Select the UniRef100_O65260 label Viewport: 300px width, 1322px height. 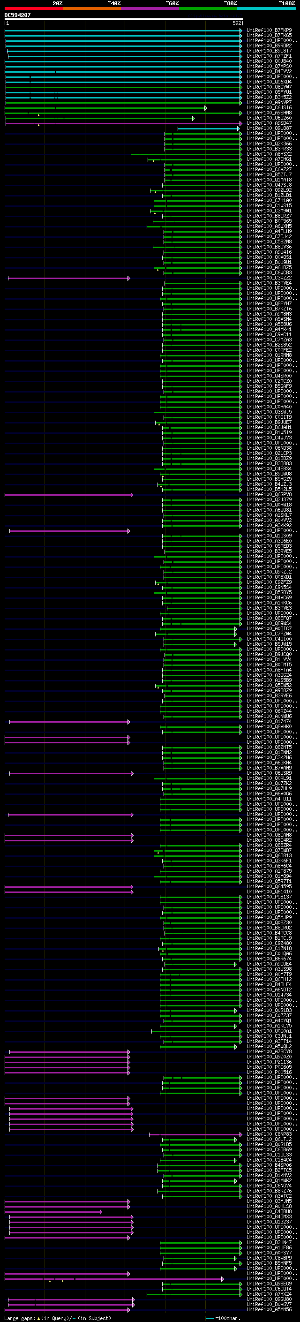pyautogui.click(x=269, y=118)
